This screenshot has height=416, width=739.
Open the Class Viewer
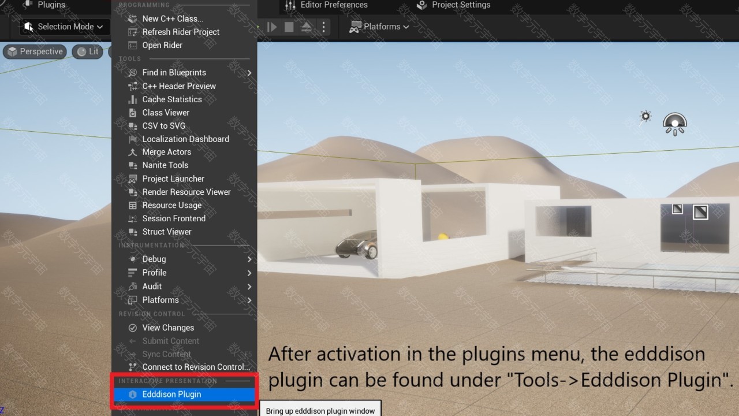click(184, 113)
